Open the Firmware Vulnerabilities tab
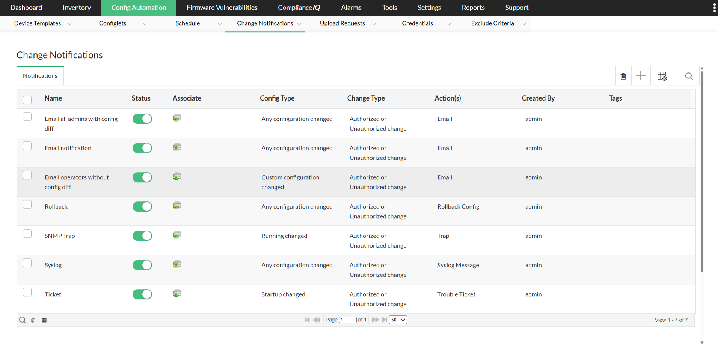Image resolution: width=718 pixels, height=347 pixels. pos(222,8)
